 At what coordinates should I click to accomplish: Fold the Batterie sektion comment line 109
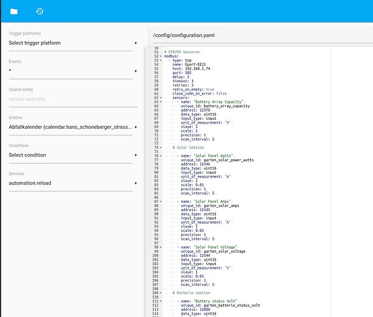click(x=161, y=293)
